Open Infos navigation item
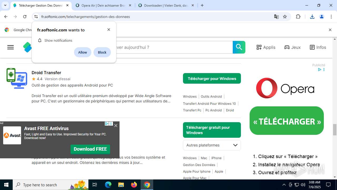Image resolution: width=337 pixels, height=190 pixels. (x=318, y=47)
